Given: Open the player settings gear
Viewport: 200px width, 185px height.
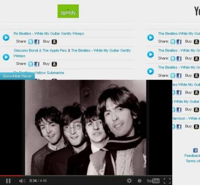Looking at the screenshot, I should coord(129,181).
